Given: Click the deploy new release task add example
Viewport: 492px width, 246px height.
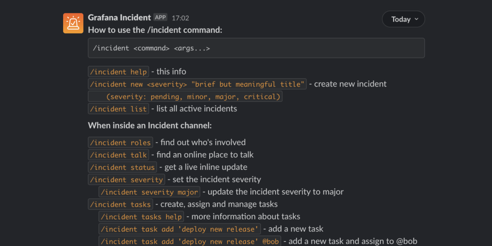Looking at the screenshot, I should (x=179, y=229).
